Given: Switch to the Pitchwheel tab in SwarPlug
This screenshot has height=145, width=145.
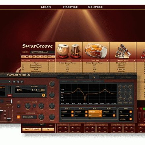Looking at the screenshot, I should click(x=126, y=77).
